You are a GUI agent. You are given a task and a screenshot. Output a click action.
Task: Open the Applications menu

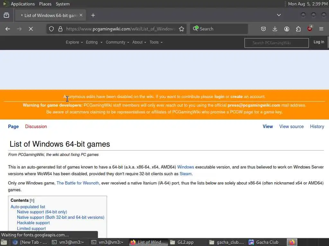23,4
